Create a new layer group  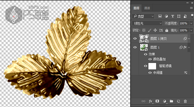[x=171, y=101]
